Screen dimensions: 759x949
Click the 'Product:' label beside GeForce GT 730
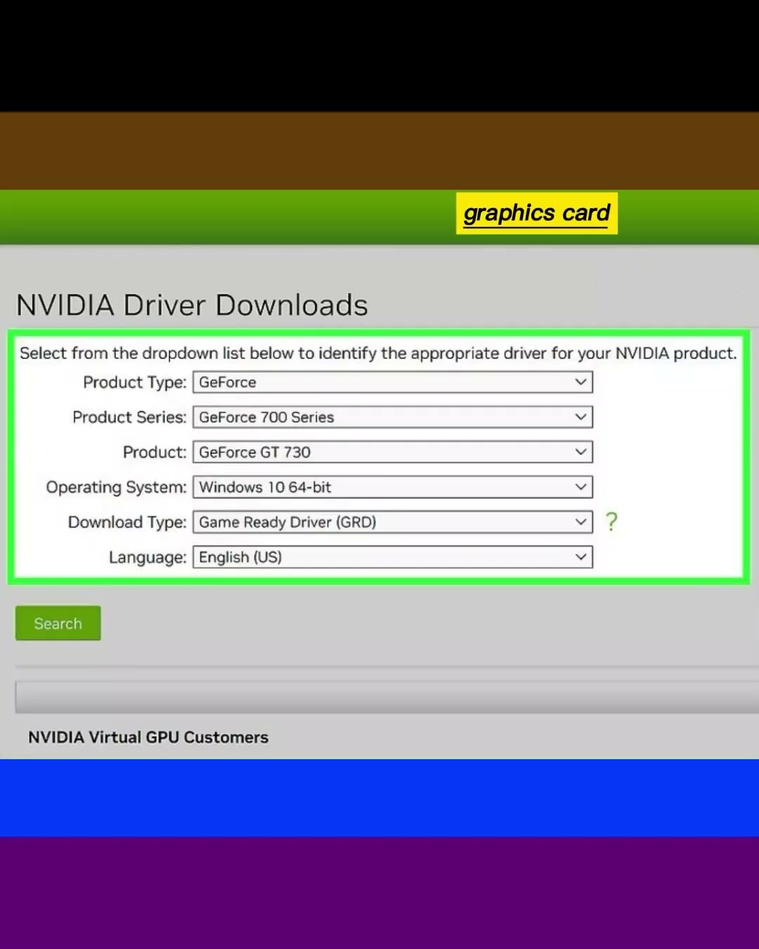155,452
